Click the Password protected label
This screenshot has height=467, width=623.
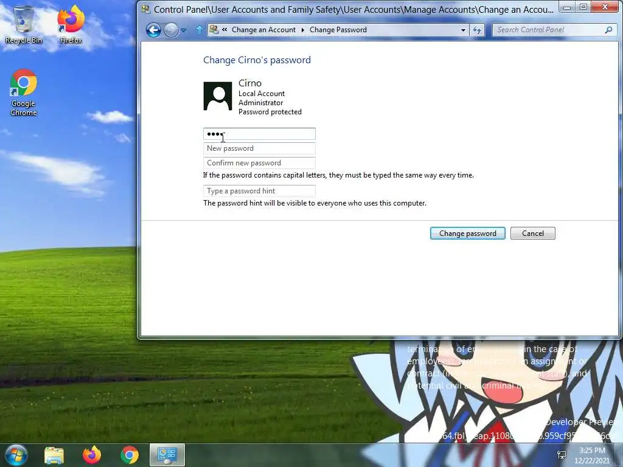(x=270, y=112)
